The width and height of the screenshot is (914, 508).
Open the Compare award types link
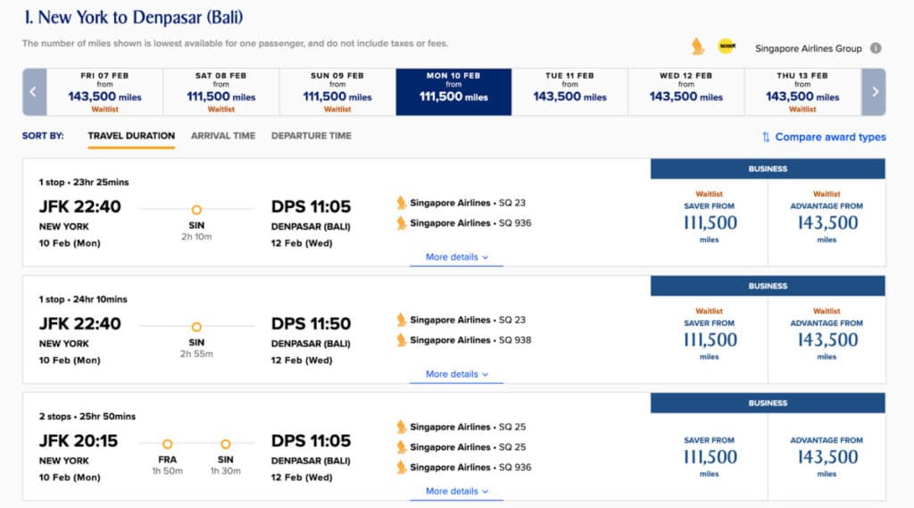(x=830, y=137)
